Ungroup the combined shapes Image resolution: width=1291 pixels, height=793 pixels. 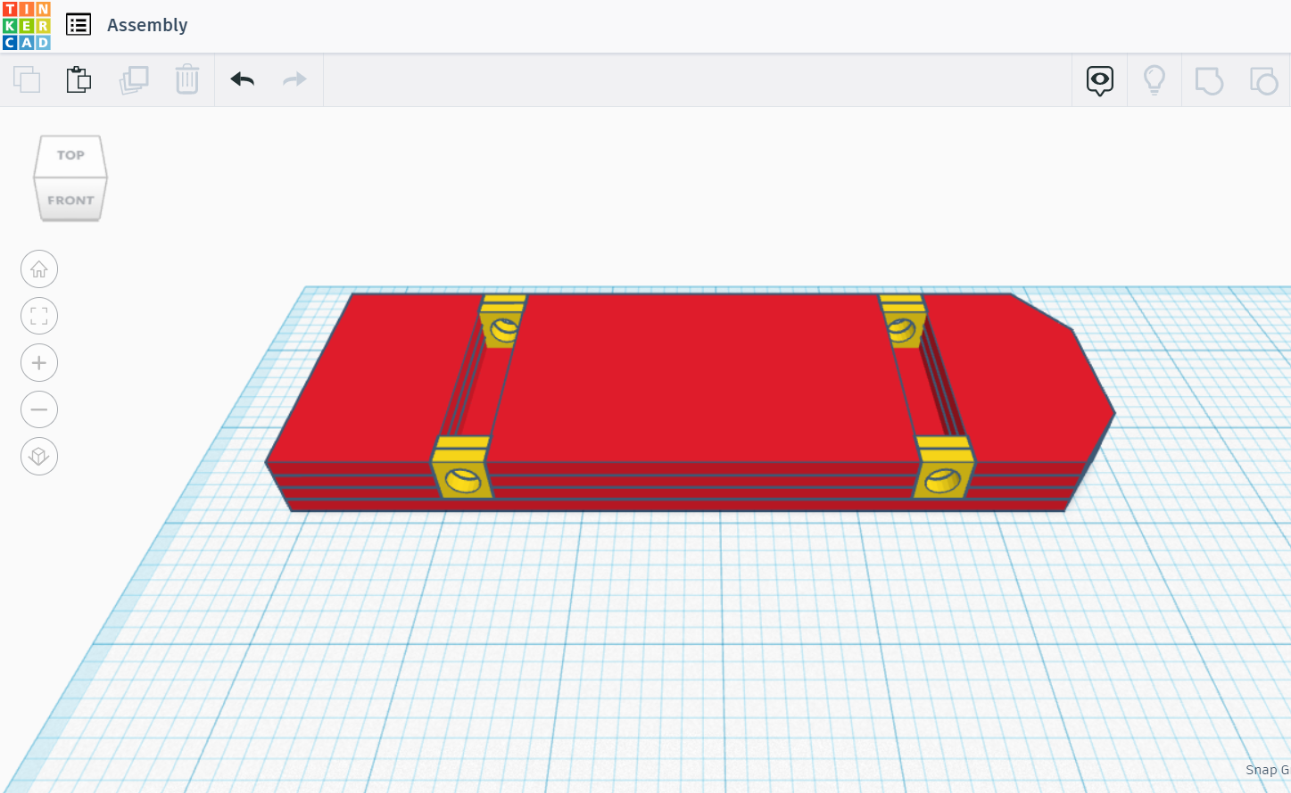click(x=1264, y=79)
